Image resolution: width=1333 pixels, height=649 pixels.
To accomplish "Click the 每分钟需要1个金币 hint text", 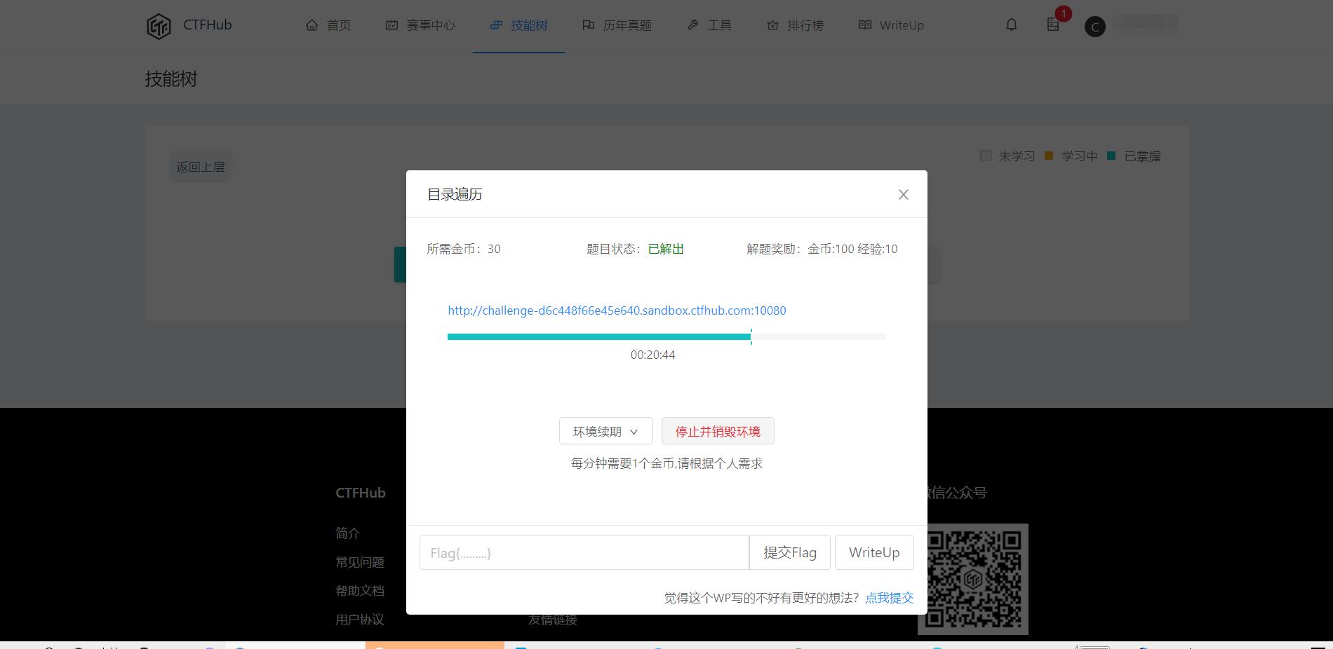I will pyautogui.click(x=666, y=463).
